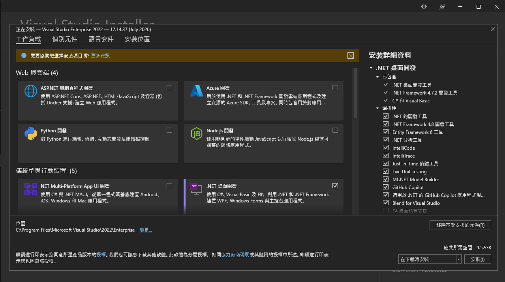Viewport: 505px width, 282px height.
Task: Uncheck Just-in-Time 偵錯工具
Action: (x=386, y=163)
